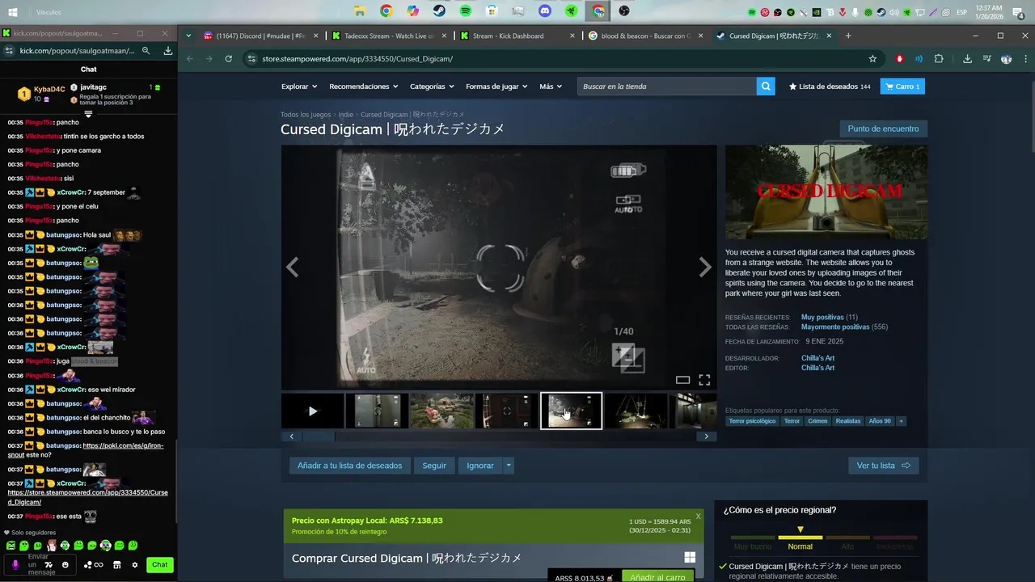1035x582 pixels.
Task: Close the Astropay price banner
Action: tap(698, 516)
